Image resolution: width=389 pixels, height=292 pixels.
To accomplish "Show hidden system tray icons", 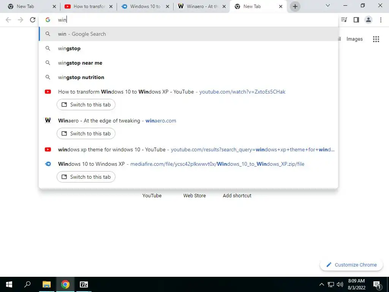I will (321, 284).
